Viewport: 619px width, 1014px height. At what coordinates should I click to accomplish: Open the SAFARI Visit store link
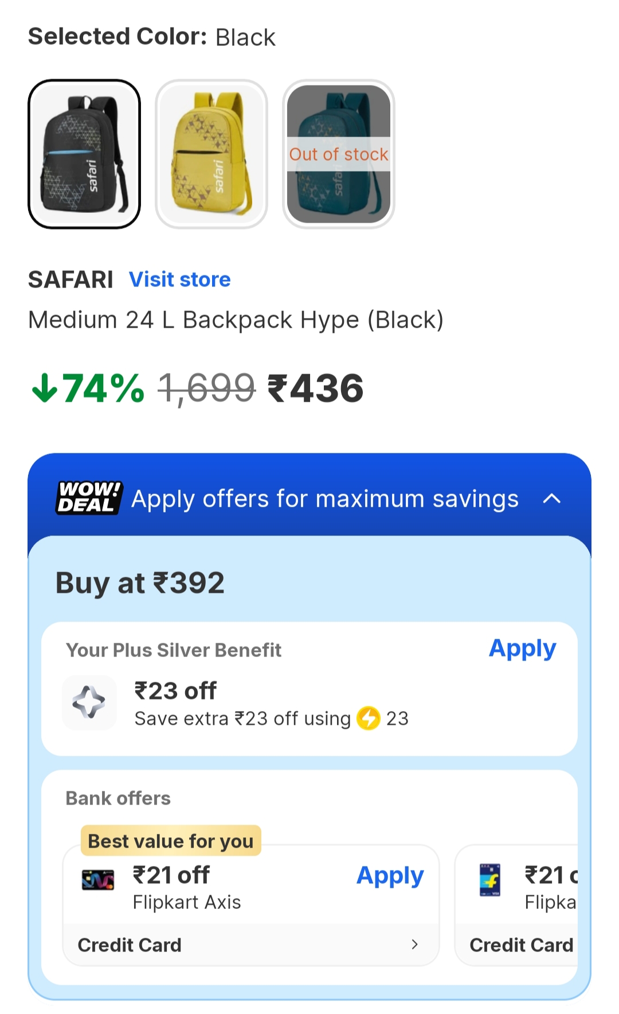[x=179, y=279]
